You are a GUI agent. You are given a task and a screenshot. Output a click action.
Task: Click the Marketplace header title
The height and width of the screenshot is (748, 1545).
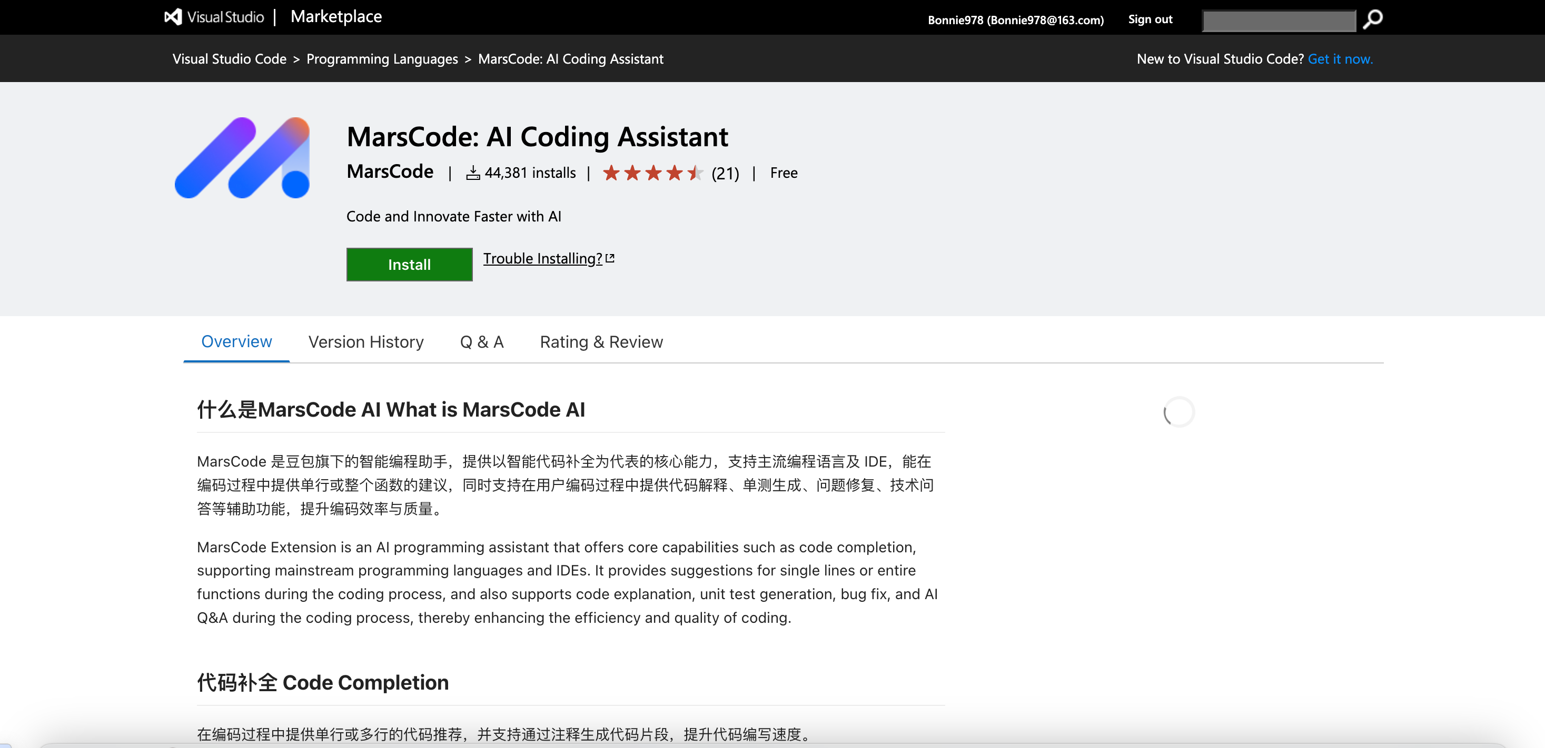point(336,17)
